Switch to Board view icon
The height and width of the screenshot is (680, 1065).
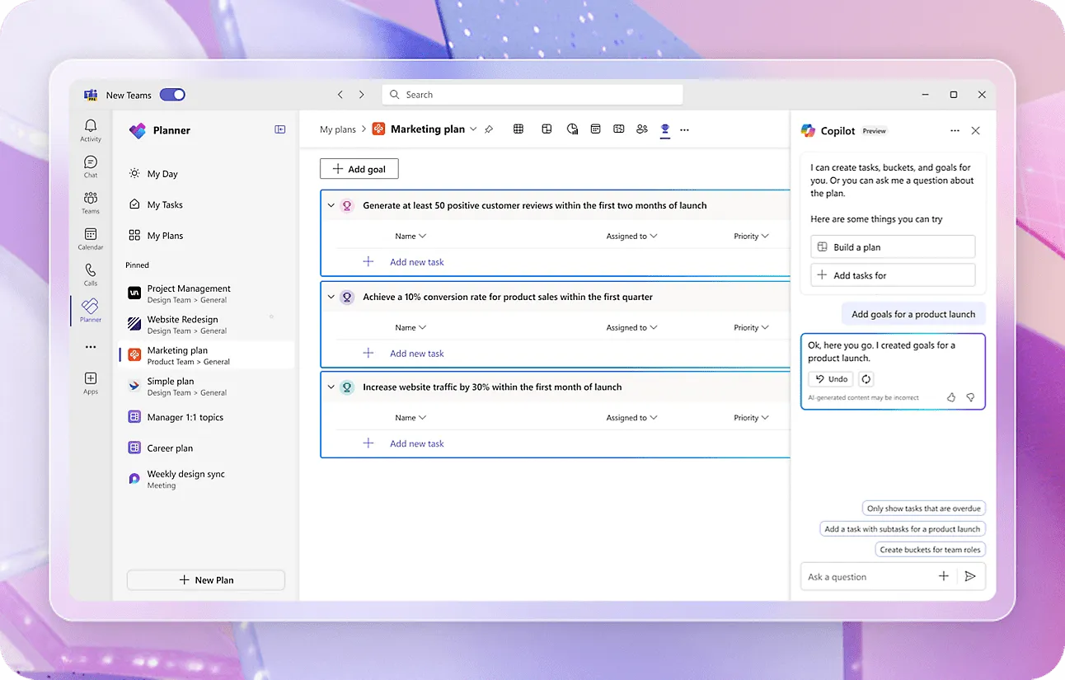(547, 129)
